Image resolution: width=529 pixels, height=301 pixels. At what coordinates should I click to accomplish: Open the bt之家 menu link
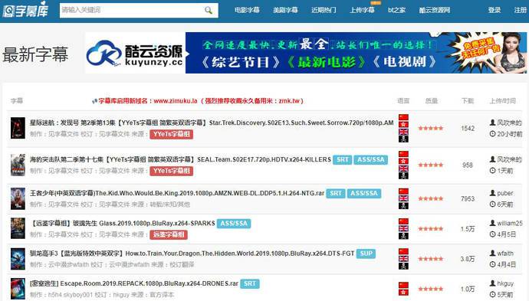coord(396,10)
